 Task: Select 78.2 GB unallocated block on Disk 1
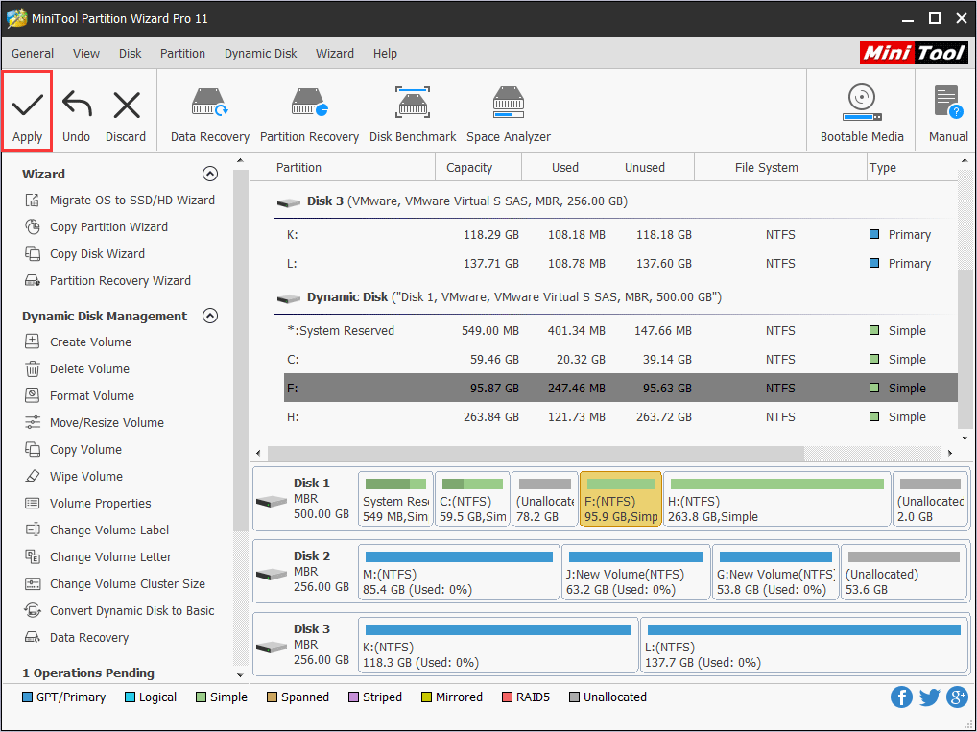point(544,499)
